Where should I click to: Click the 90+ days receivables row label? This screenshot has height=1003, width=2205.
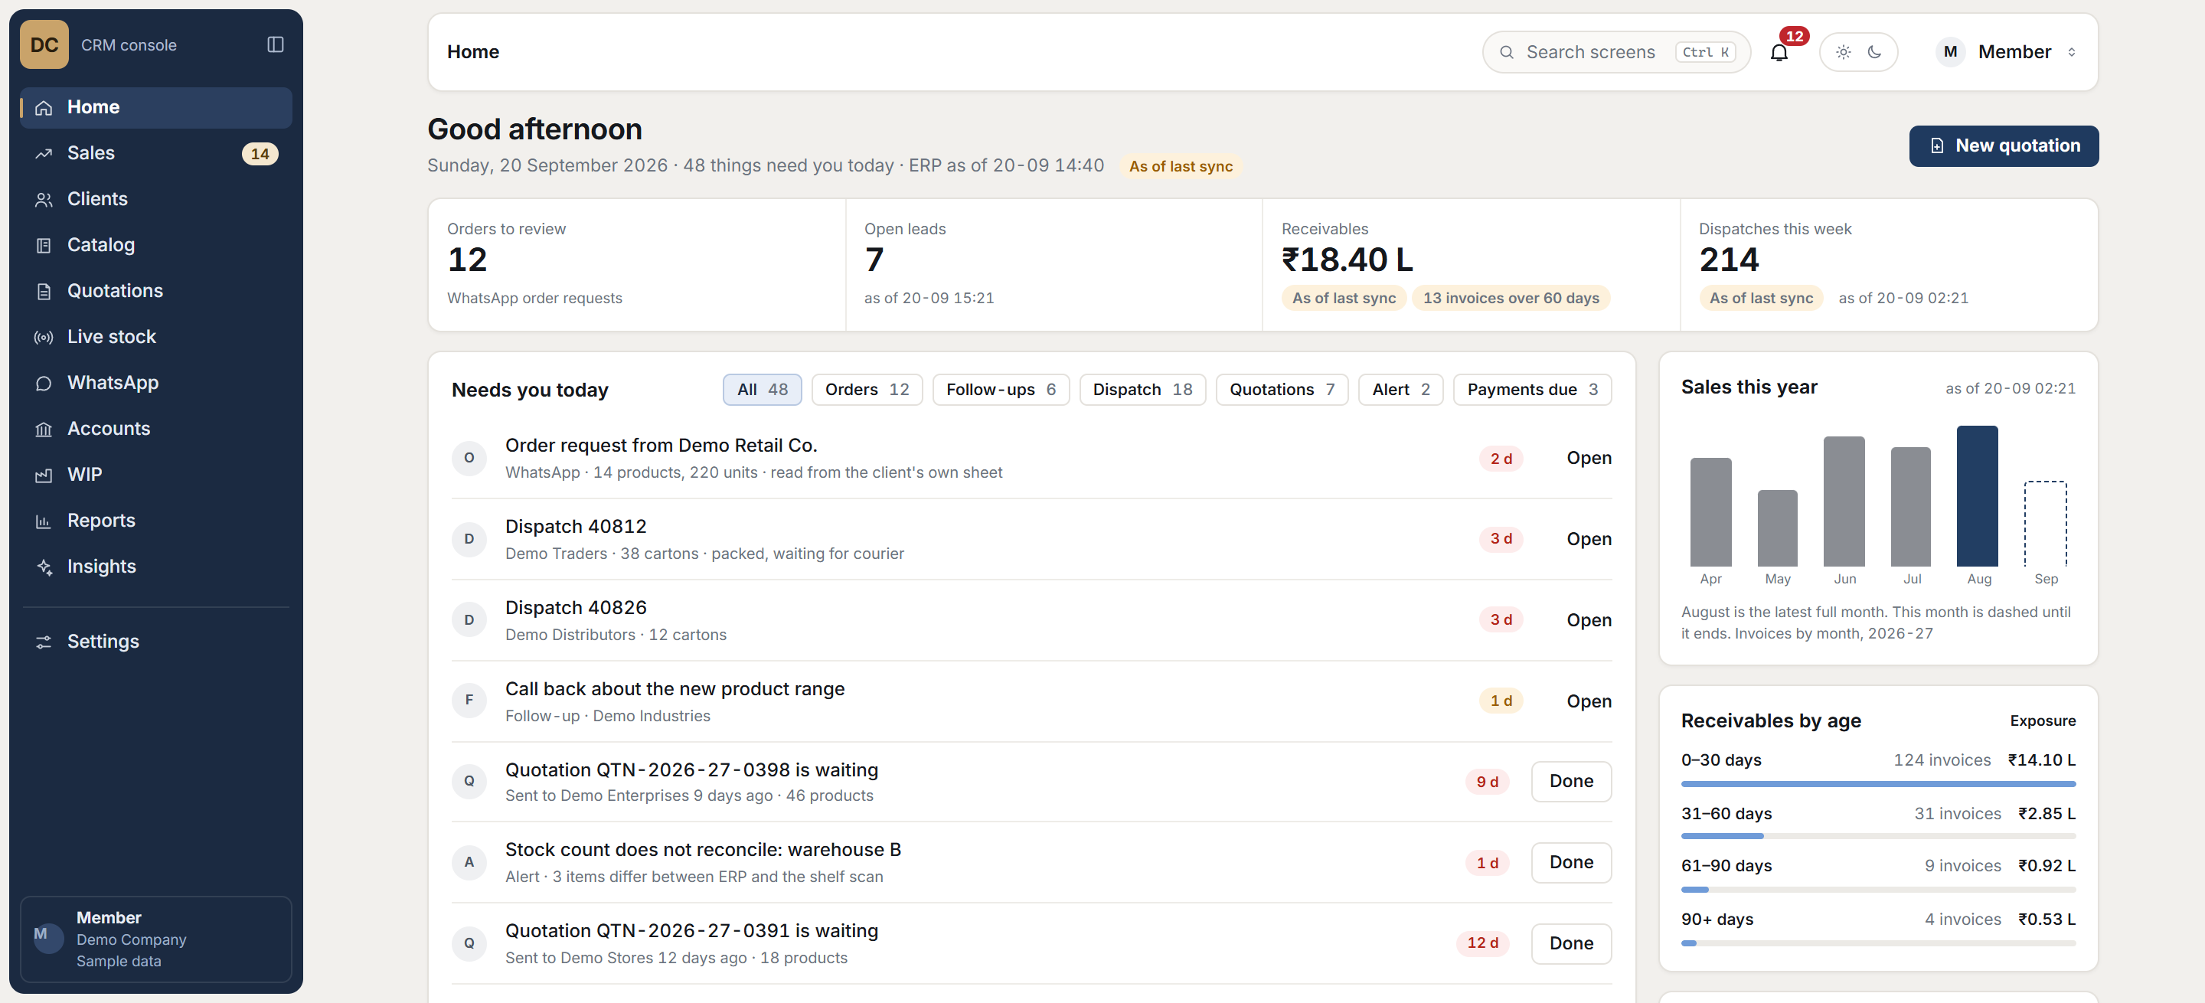point(1717,920)
